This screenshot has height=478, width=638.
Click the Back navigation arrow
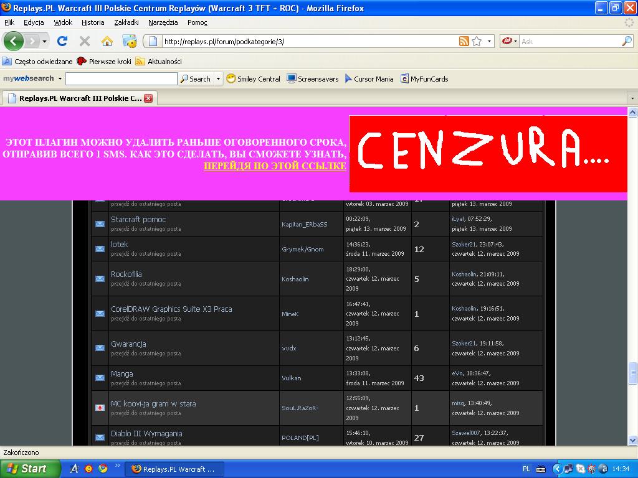tap(14, 41)
